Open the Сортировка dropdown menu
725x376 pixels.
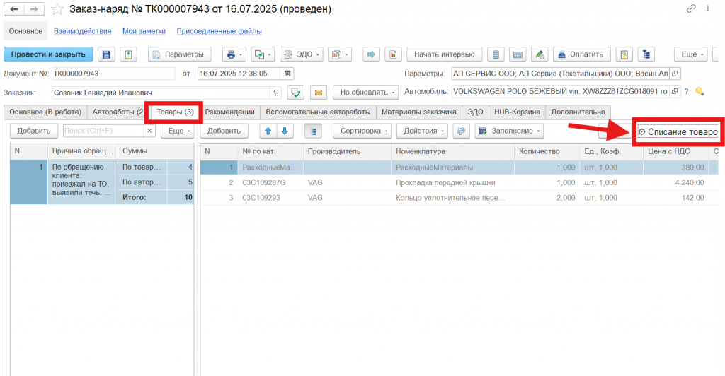coord(365,131)
